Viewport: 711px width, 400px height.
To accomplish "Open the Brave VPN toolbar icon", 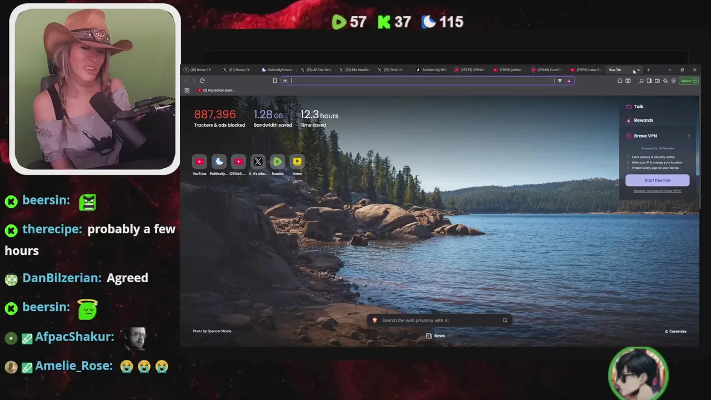I will point(673,81).
